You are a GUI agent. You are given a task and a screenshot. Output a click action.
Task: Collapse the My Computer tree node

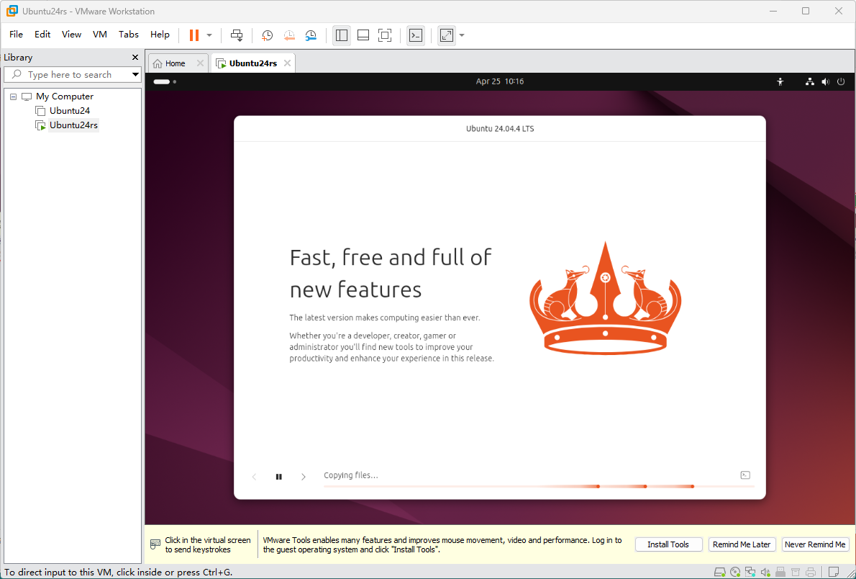(x=13, y=96)
